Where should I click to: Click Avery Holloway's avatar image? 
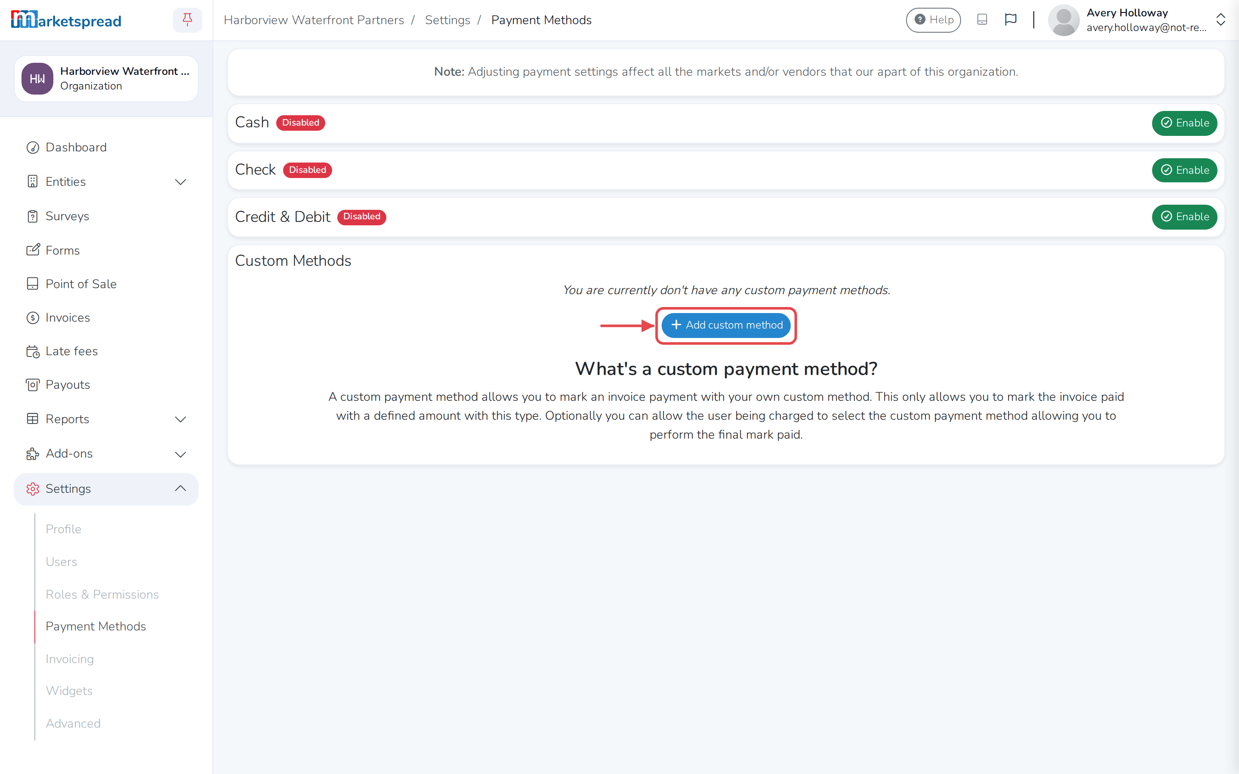pyautogui.click(x=1063, y=20)
